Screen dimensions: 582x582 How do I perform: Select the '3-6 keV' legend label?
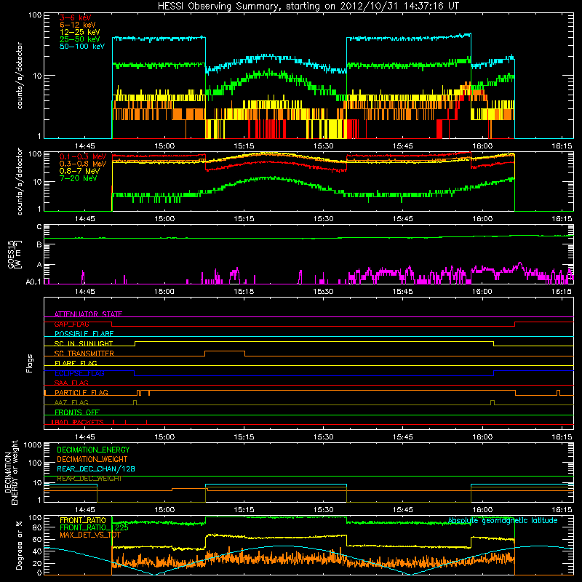[76, 17]
